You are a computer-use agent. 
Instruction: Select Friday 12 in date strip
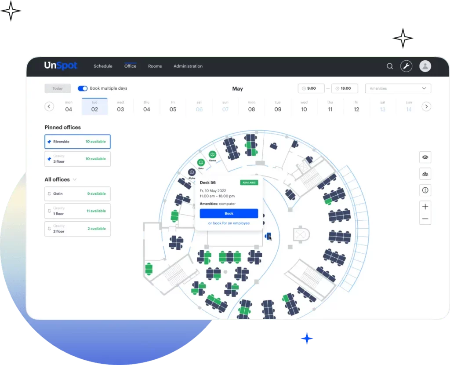pos(356,106)
